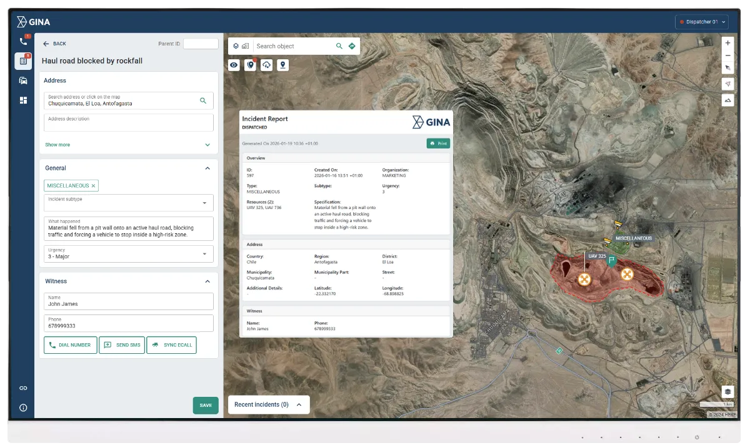Open the vehicles/resources sidebar icon
This screenshot has width=750, height=448.
coord(23,80)
